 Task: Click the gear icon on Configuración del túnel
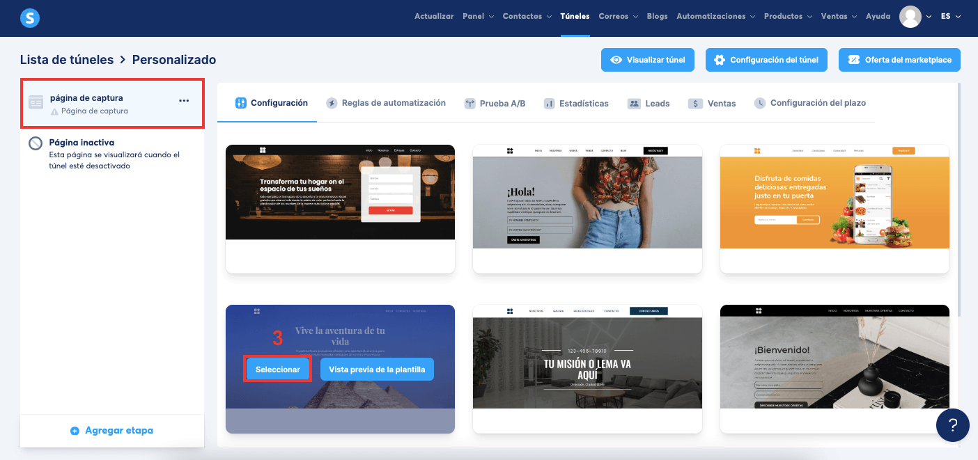tap(720, 60)
